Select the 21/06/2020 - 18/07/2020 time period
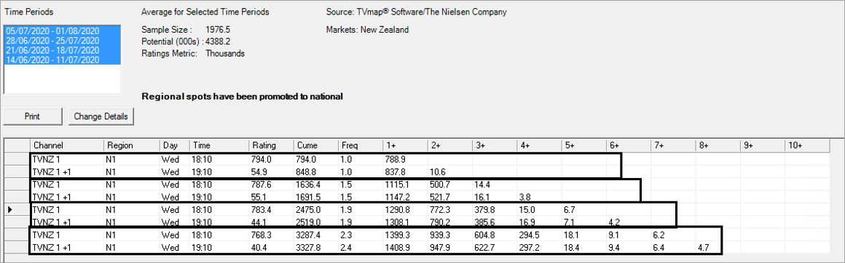 (x=52, y=50)
